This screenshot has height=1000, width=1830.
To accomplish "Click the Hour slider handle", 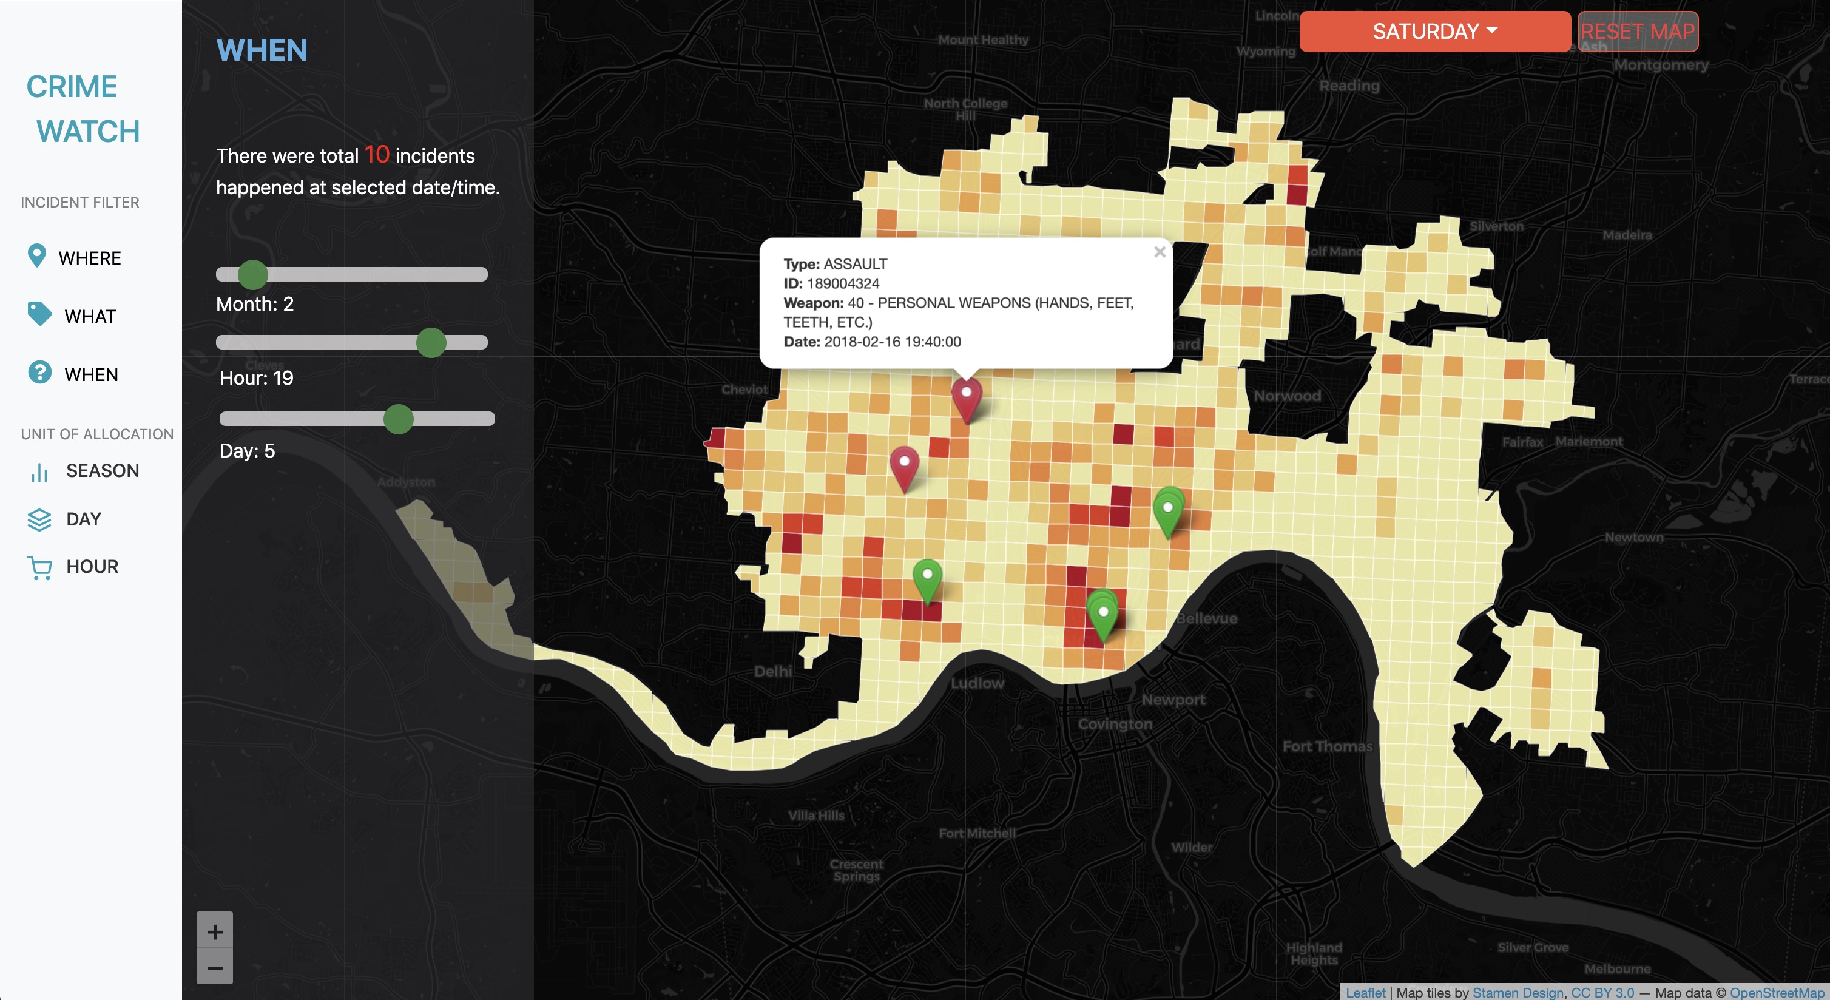I will tap(431, 342).
